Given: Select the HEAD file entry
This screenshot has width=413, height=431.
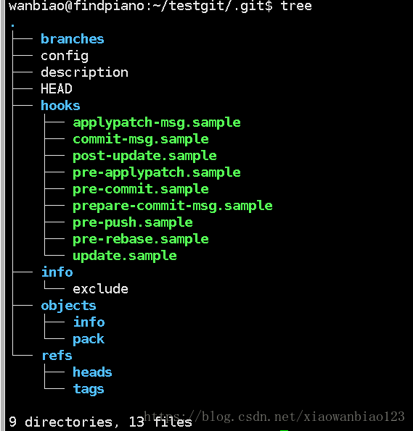Looking at the screenshot, I should tap(57, 89).
